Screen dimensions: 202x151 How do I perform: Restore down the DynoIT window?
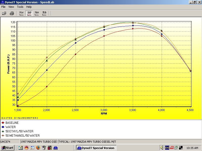click(x=194, y=2)
